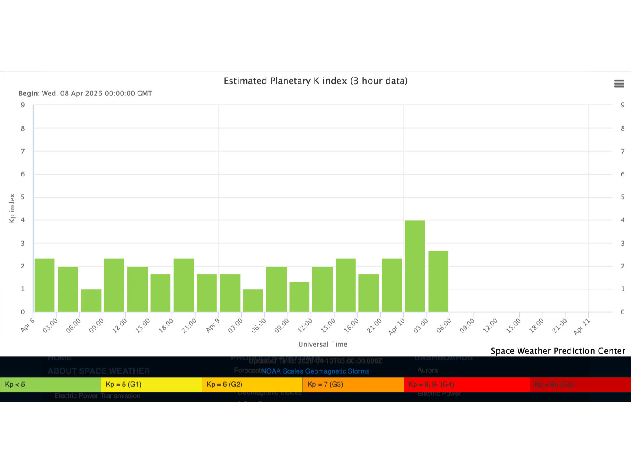Screen dimensions: 631x473
Task: Select the green Kp < 5 legend swatch
Action: (50, 385)
